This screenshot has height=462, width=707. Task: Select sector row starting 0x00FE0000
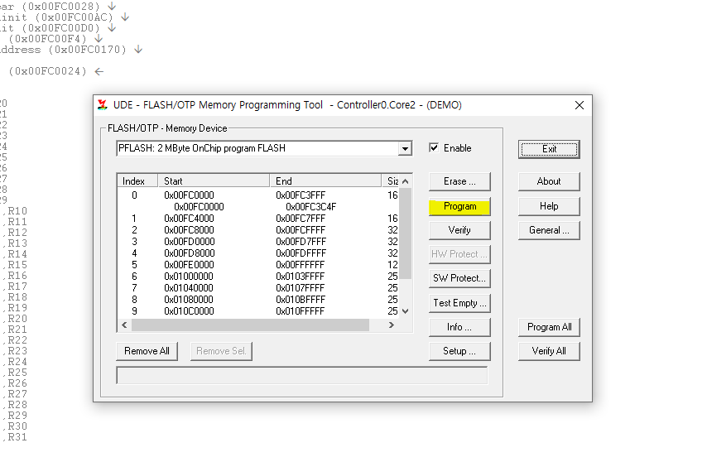tap(258, 265)
